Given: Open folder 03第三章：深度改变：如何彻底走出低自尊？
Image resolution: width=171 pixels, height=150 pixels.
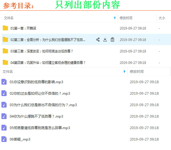Looking at the screenshot, I should [x=42, y=51].
